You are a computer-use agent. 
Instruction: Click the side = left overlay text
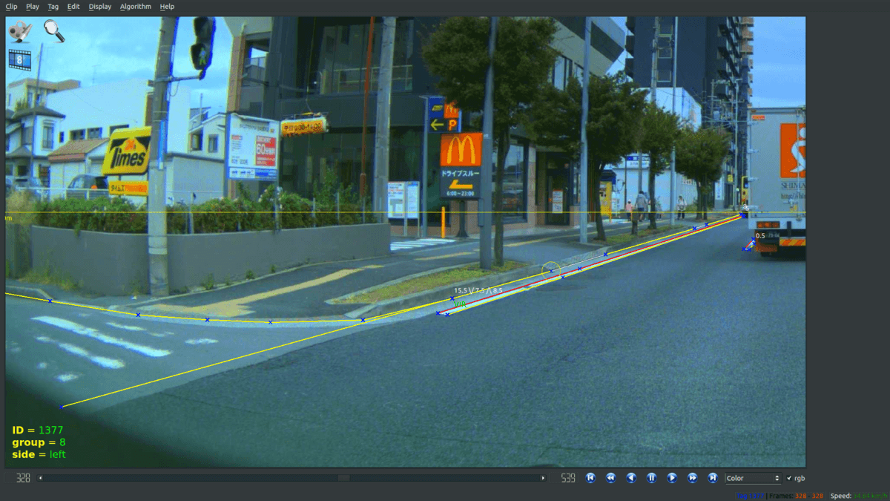(x=39, y=454)
